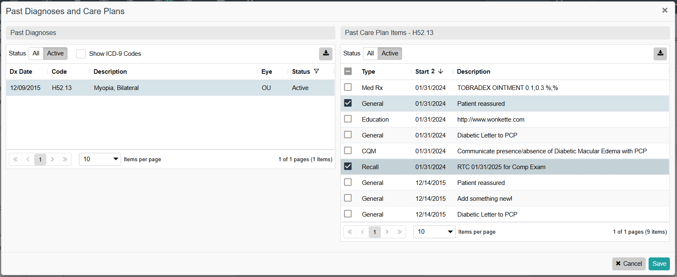The width and height of the screenshot is (677, 277).
Task: Sort by Eye column header
Action: pyautogui.click(x=267, y=72)
